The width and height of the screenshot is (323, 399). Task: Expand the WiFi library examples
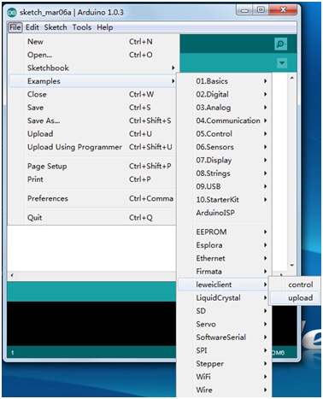pyautogui.click(x=224, y=377)
